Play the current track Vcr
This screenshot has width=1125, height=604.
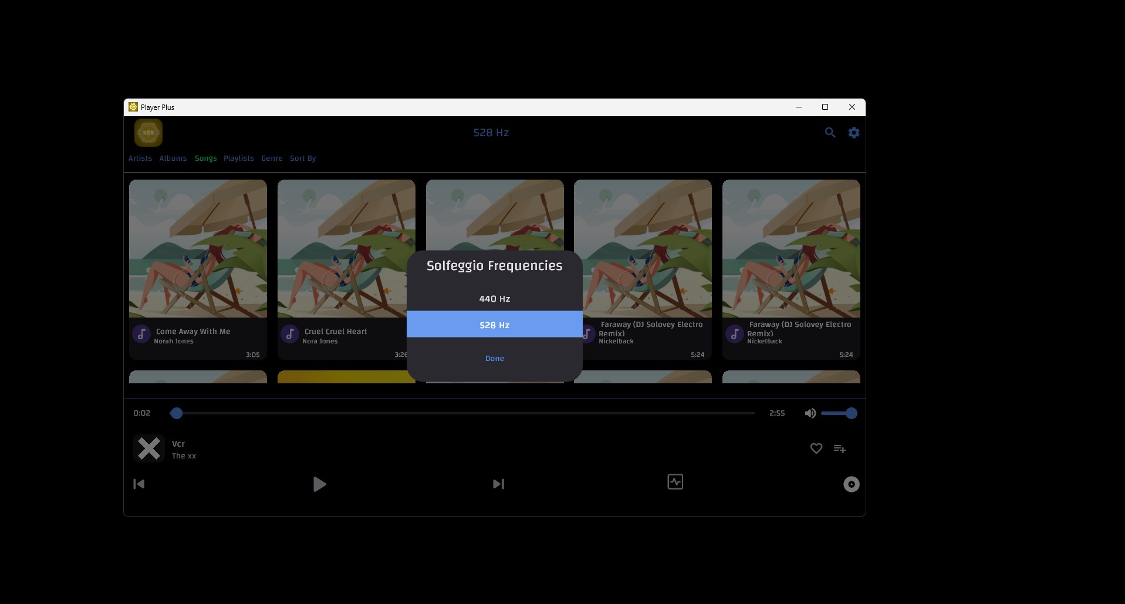(x=319, y=484)
